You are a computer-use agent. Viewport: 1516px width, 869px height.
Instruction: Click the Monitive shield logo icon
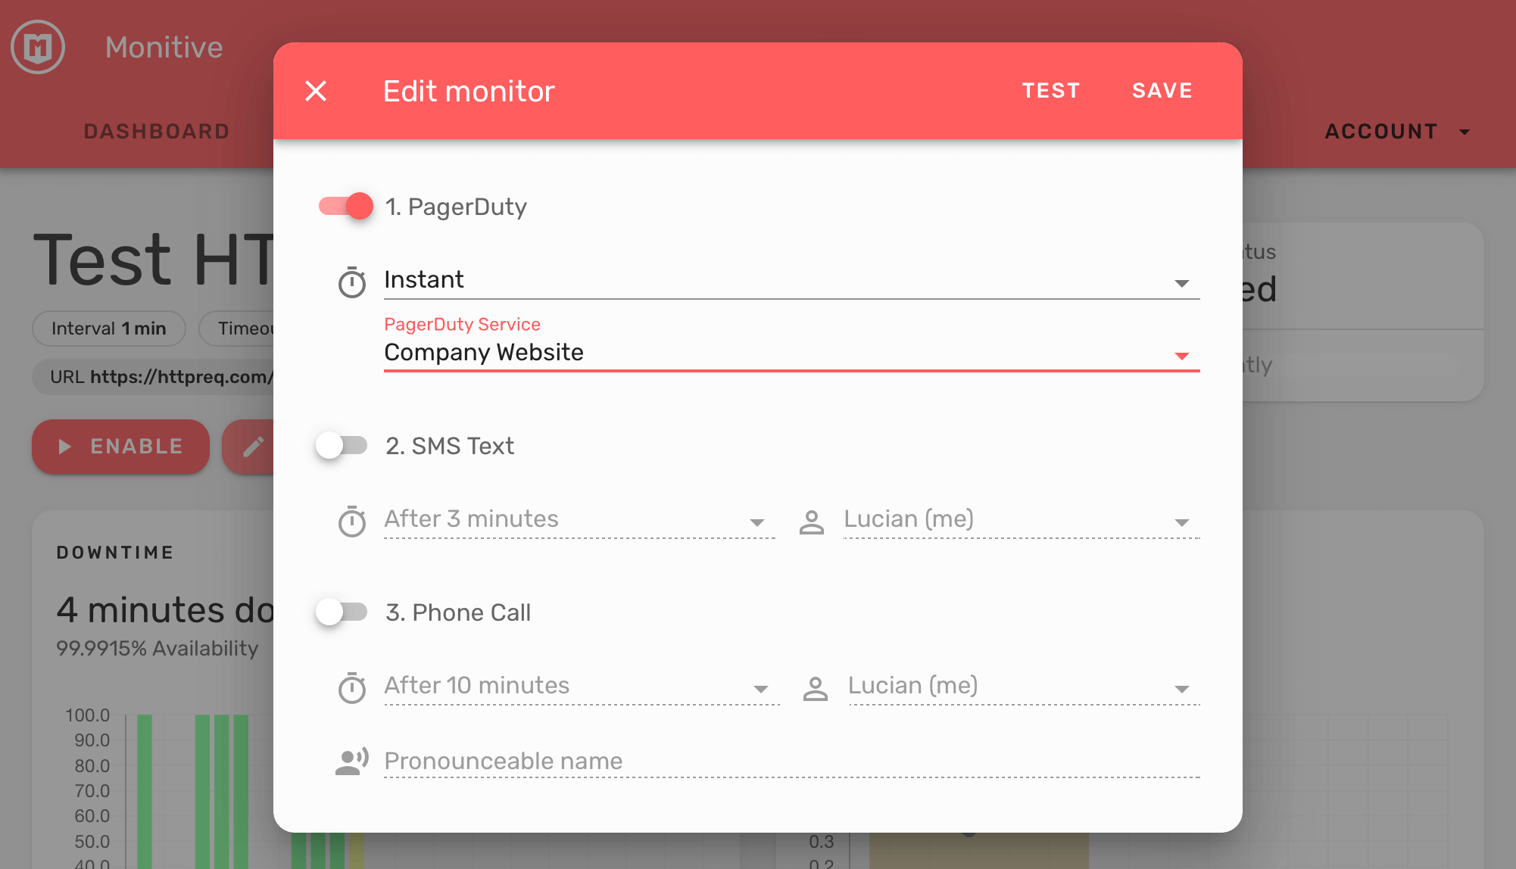click(x=38, y=48)
